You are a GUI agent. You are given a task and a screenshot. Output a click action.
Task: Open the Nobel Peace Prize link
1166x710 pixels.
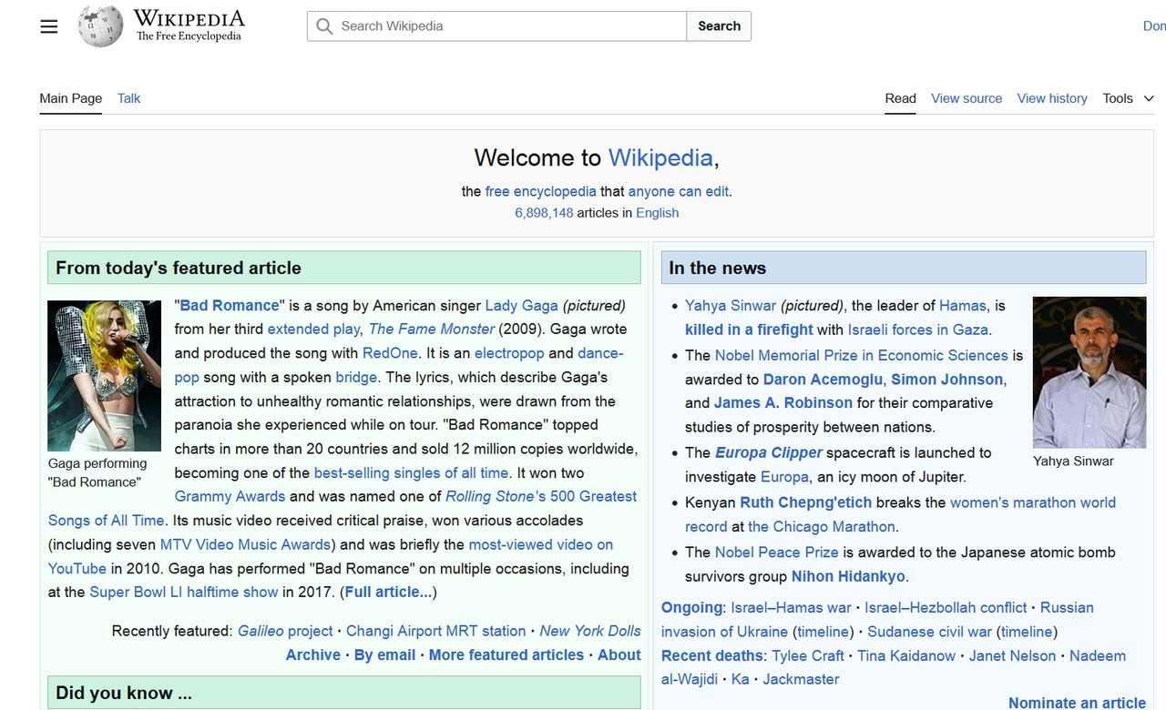coord(777,552)
